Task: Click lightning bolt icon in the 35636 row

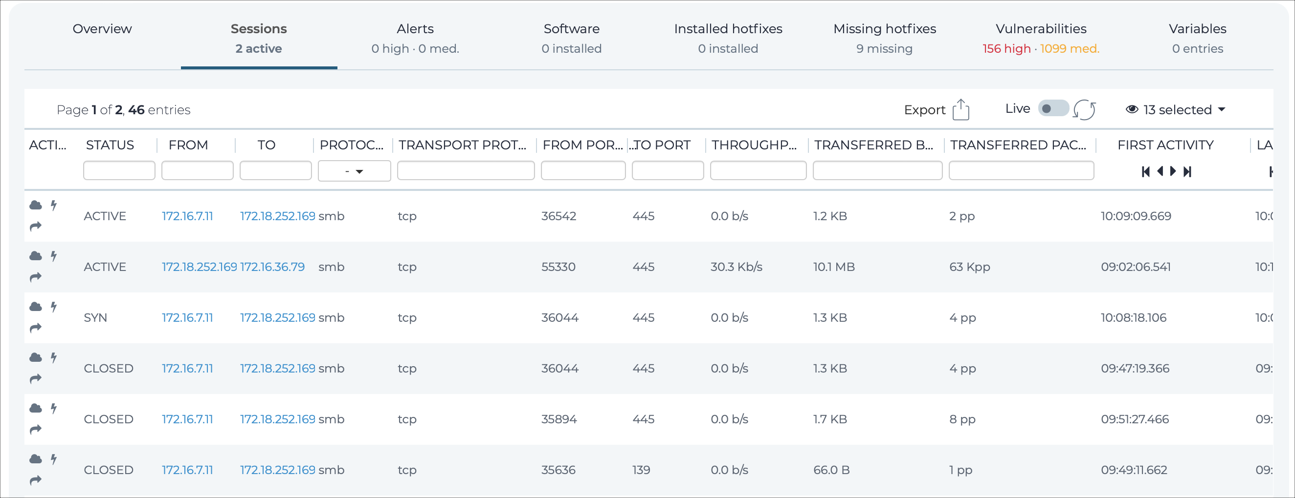Action: pyautogui.click(x=54, y=458)
